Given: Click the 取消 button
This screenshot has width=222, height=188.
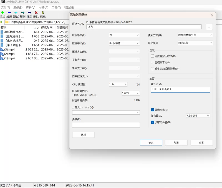Looking at the screenshot, I should [176, 143].
